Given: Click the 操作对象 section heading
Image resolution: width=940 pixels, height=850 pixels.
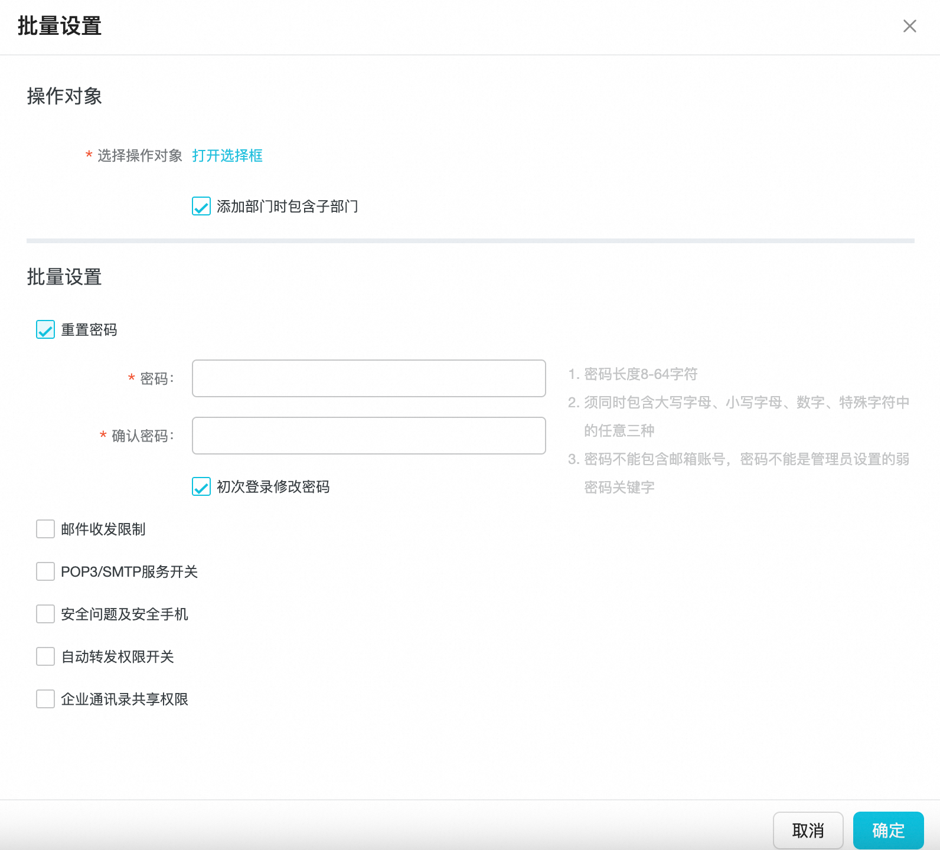Looking at the screenshot, I should tap(64, 96).
